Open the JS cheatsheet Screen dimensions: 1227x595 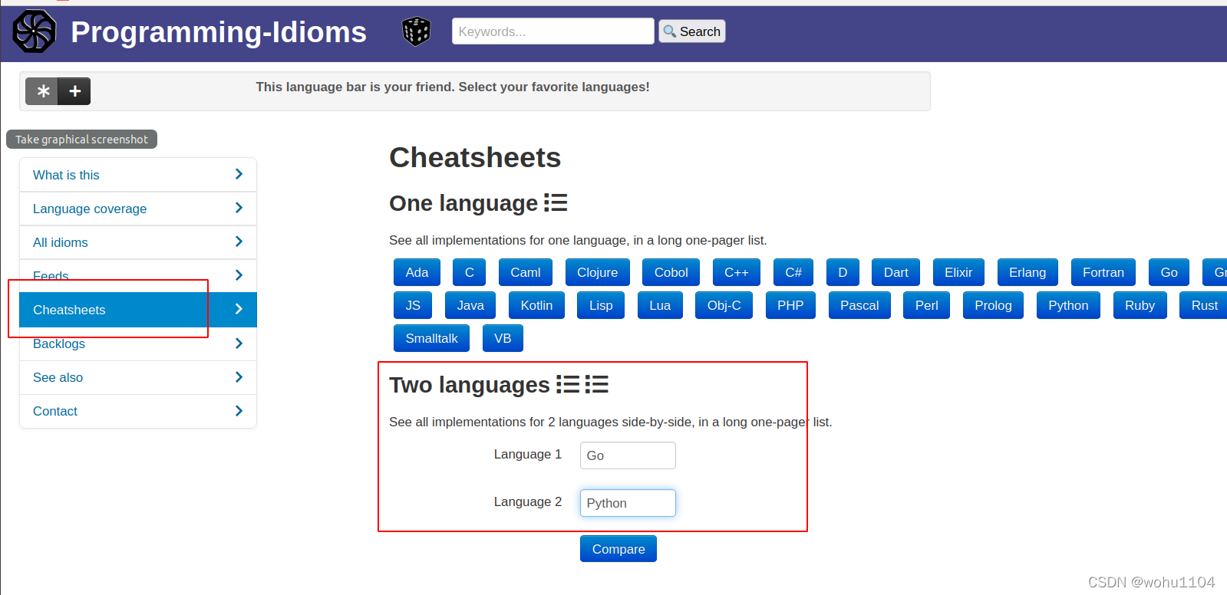click(x=413, y=305)
